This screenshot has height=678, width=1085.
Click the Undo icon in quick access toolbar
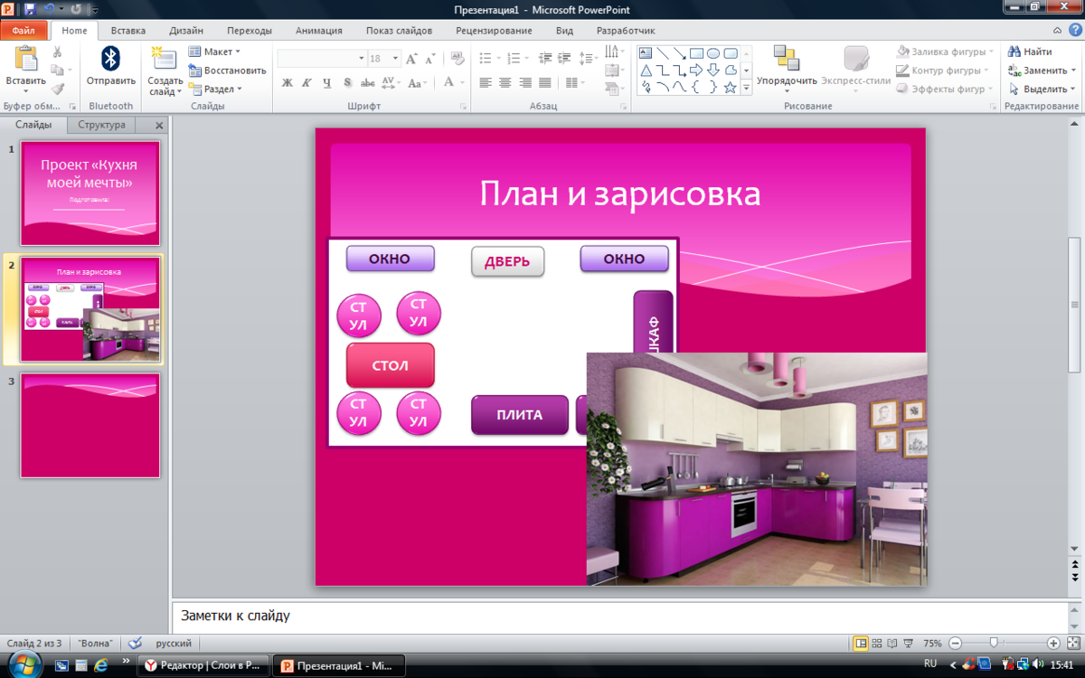click(50, 9)
